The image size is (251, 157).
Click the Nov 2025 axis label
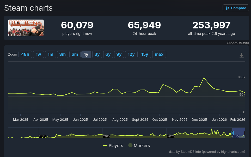[x=180, y=120]
